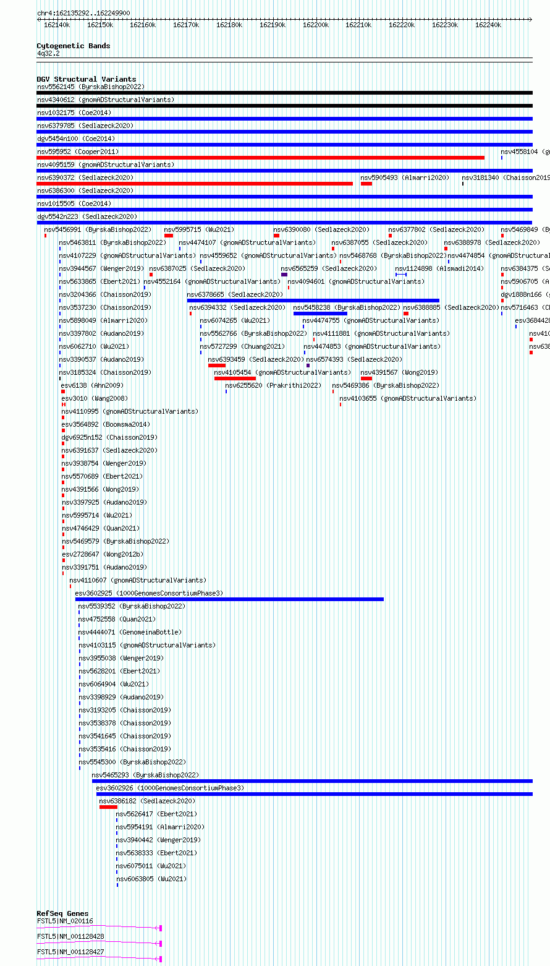Click the 162240k ruler tick label

coord(488,25)
